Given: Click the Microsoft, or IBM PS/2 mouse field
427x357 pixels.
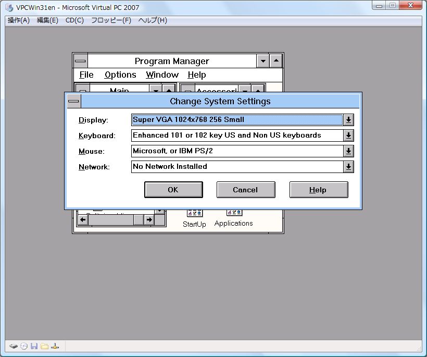Looking at the screenshot, I should pyautogui.click(x=237, y=151).
